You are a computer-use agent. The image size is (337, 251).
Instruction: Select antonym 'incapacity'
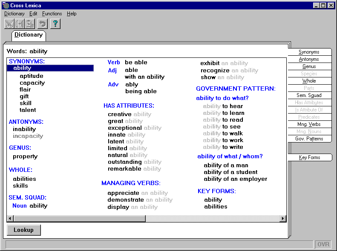(28, 136)
